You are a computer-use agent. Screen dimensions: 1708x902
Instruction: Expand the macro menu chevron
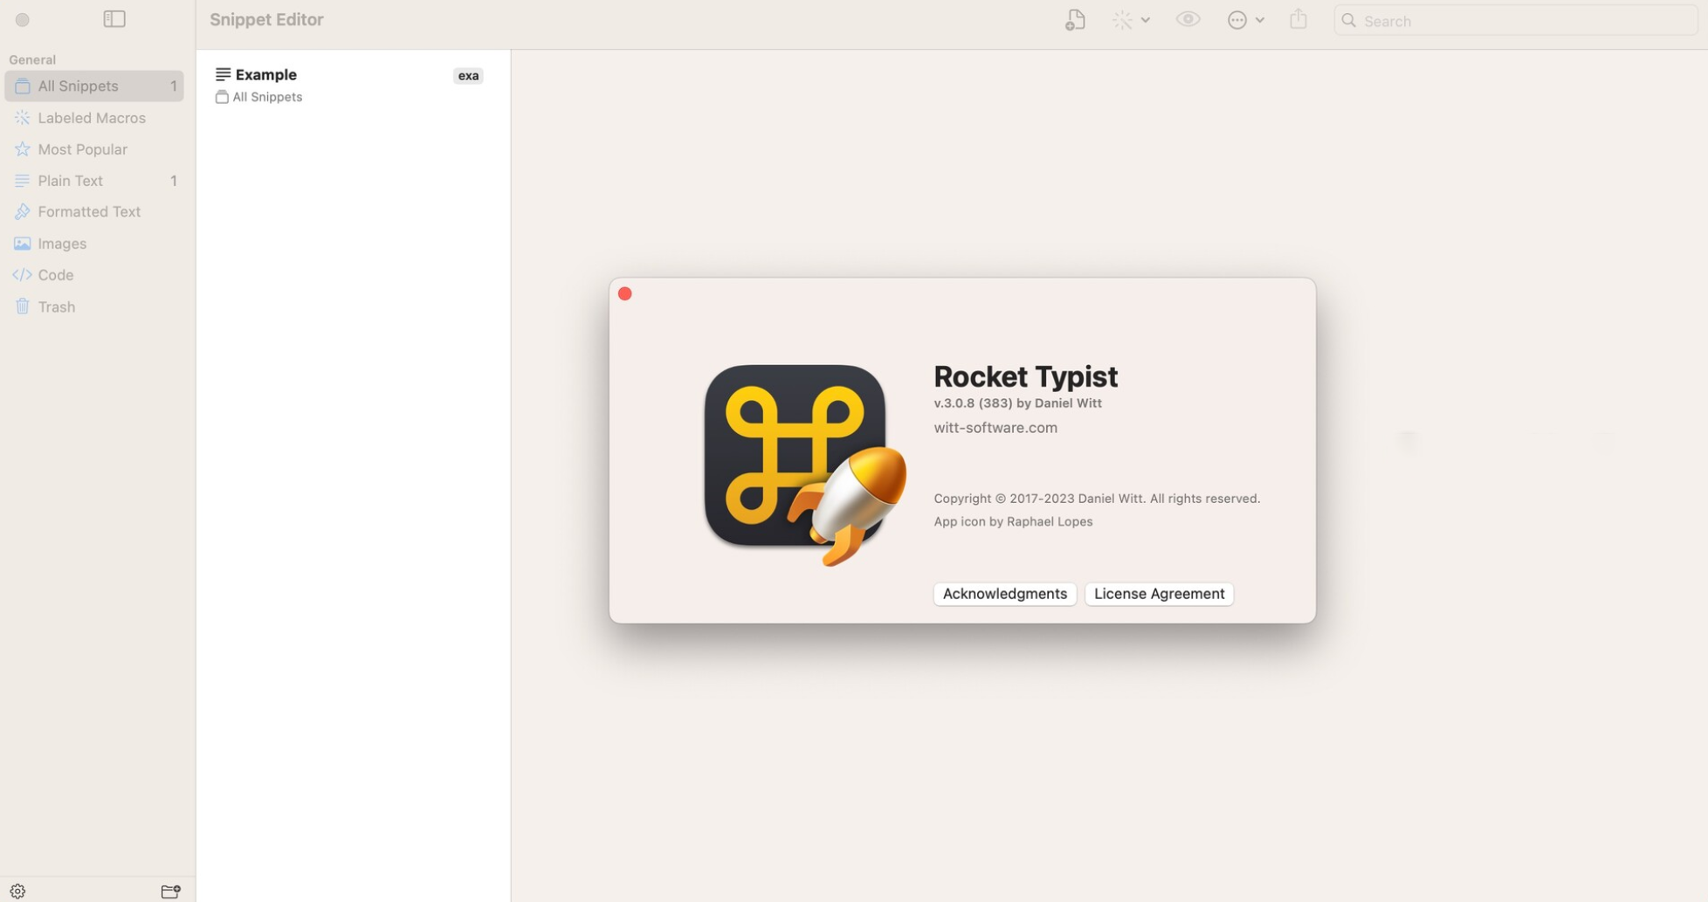[1146, 20]
